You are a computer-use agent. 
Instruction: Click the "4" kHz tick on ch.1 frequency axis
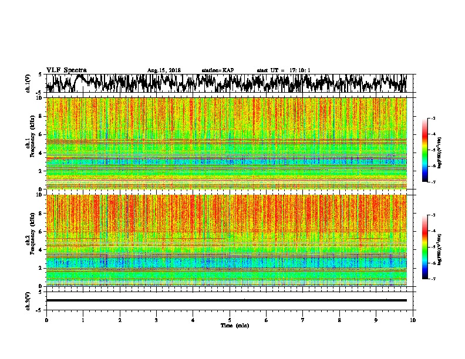(x=41, y=153)
